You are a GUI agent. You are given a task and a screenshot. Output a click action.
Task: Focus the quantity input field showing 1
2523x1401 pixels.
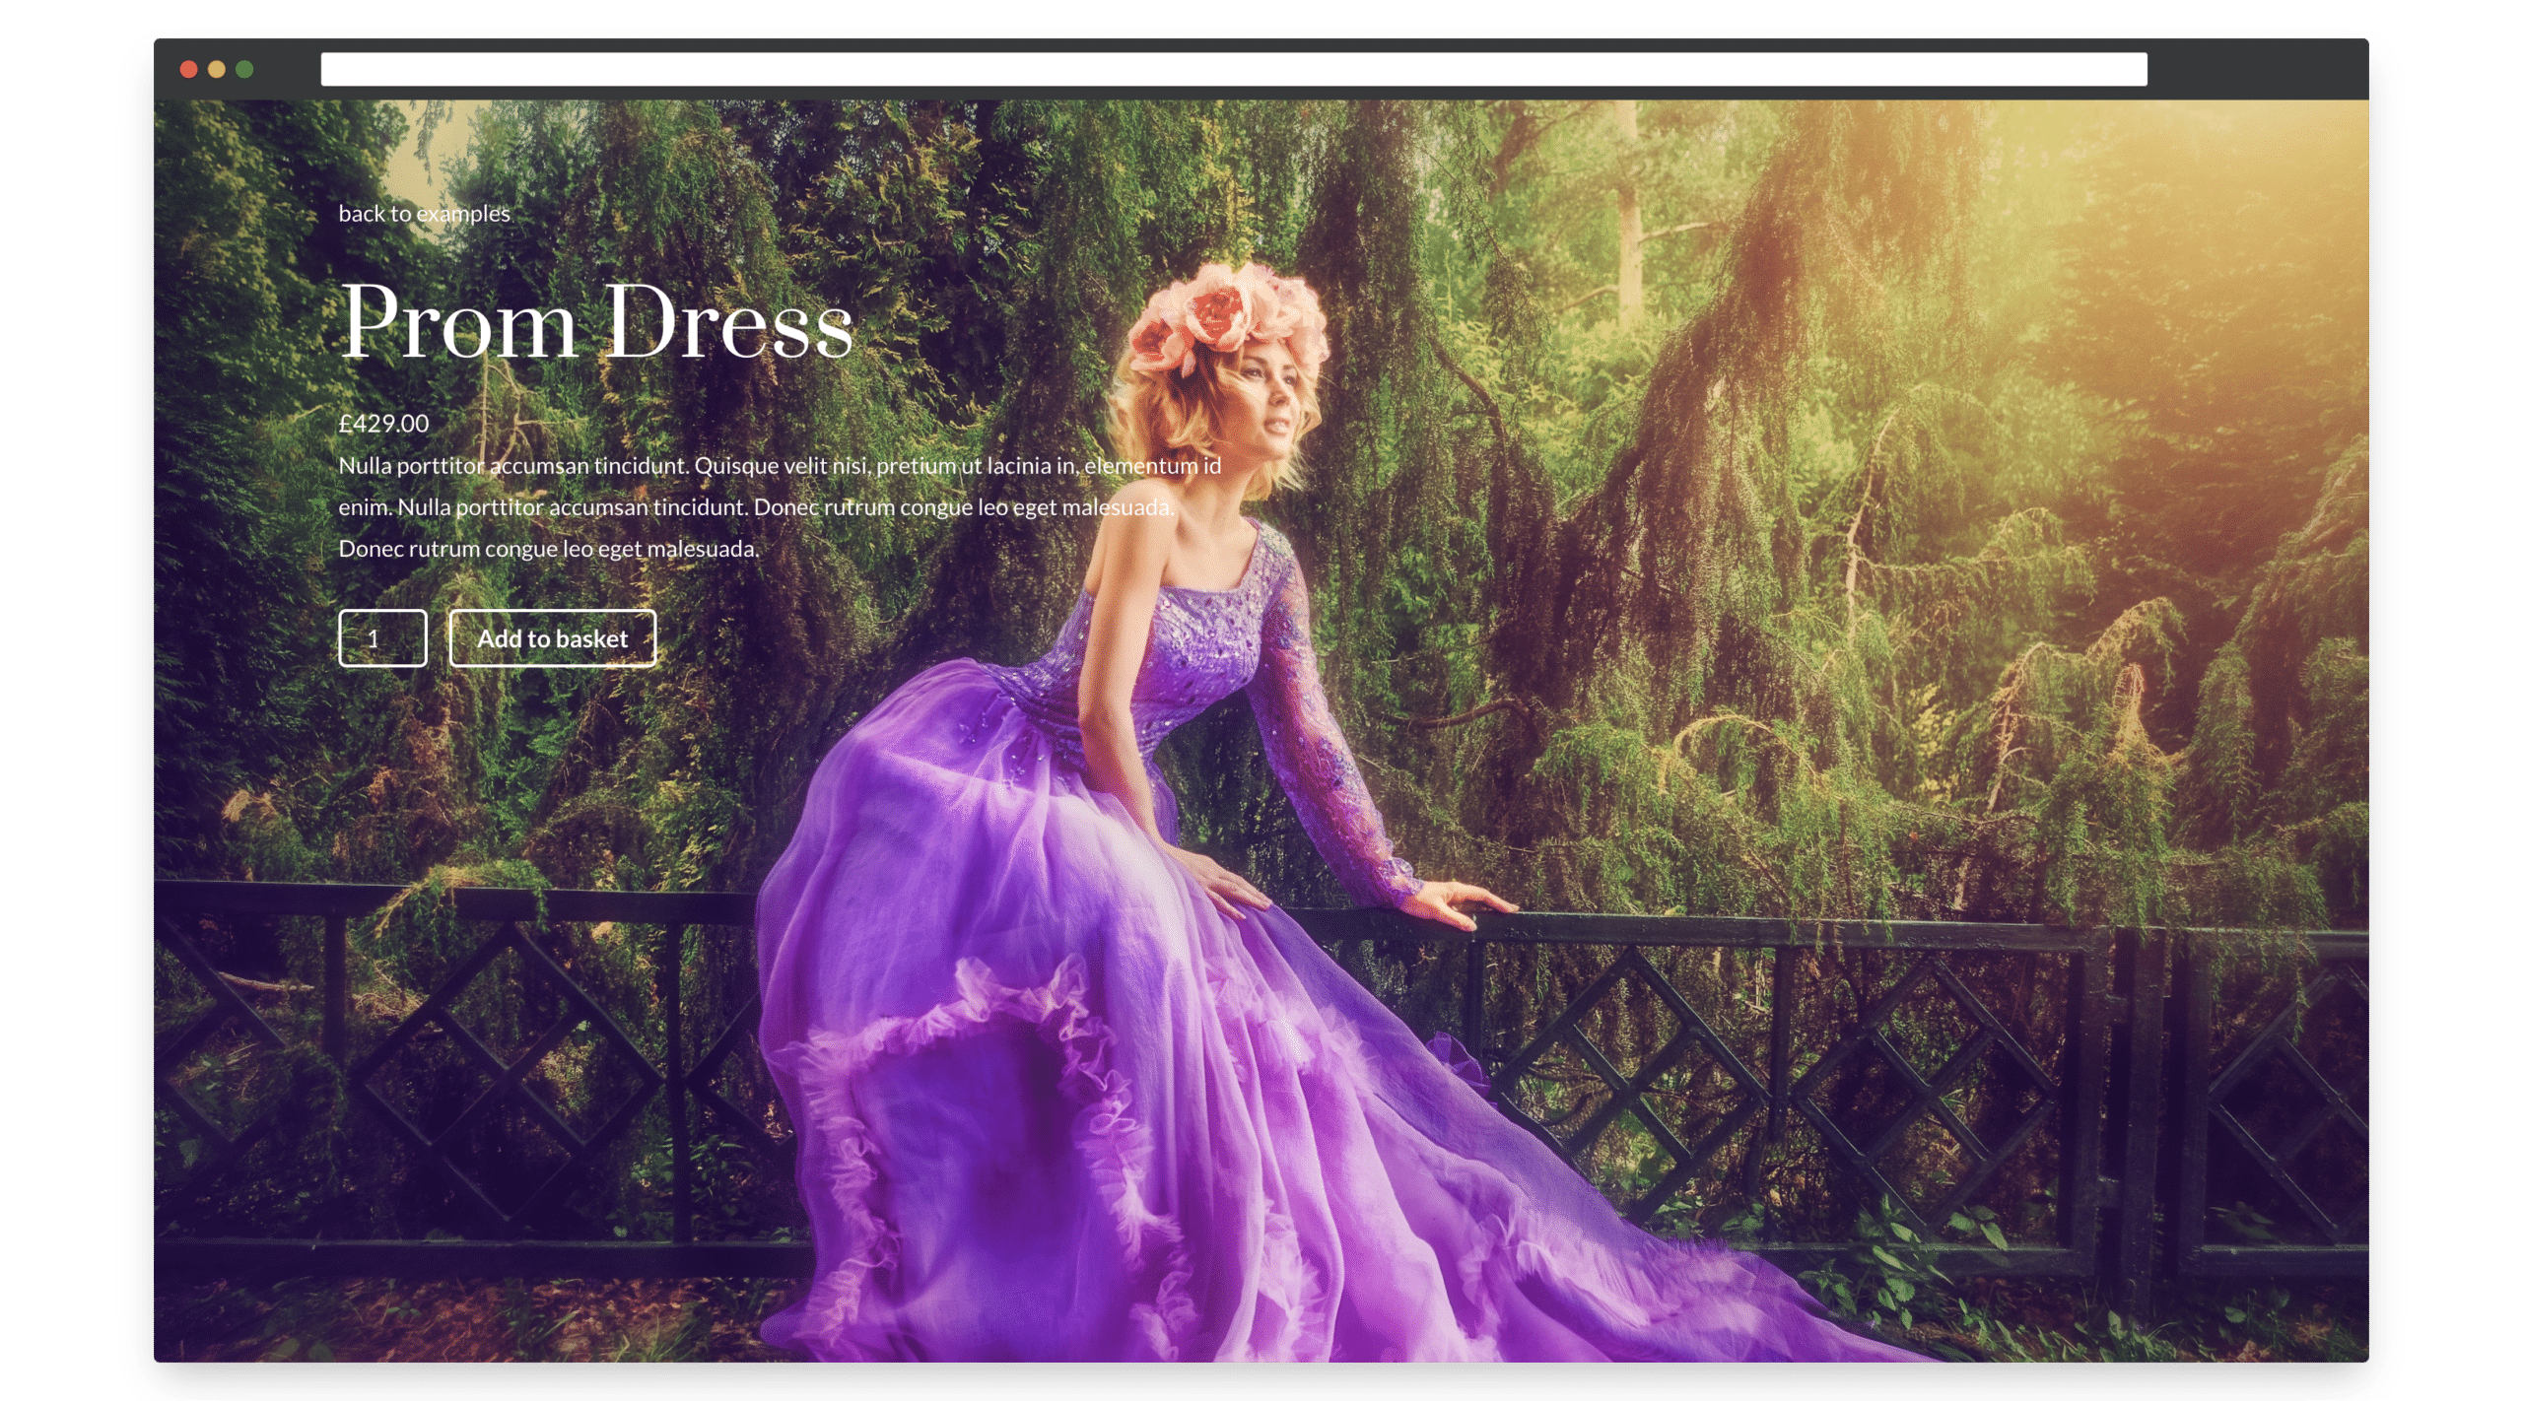(382, 638)
